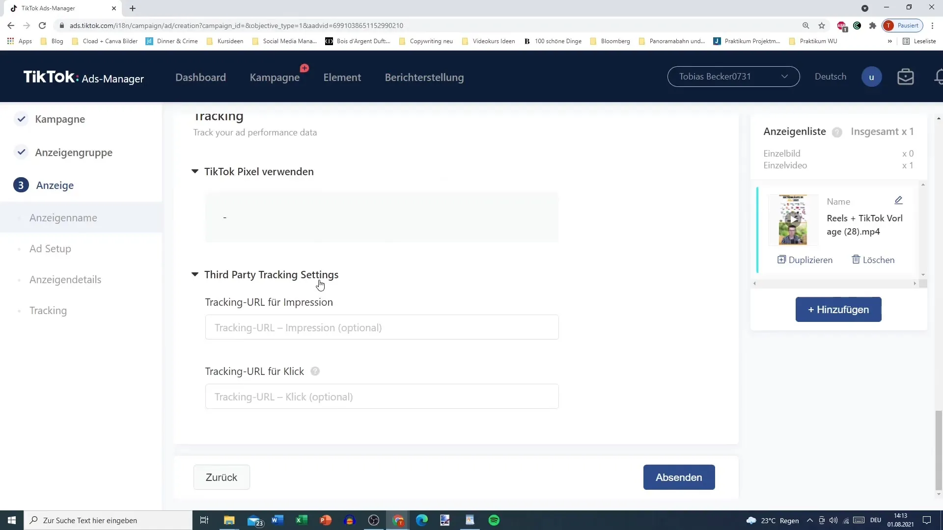
Task: Open the Berichterstellung menu
Action: [x=424, y=78]
